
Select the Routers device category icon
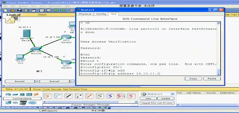(8, 94)
